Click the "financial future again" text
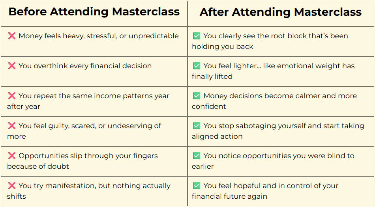The height and width of the screenshot is (207, 375). (x=229, y=196)
